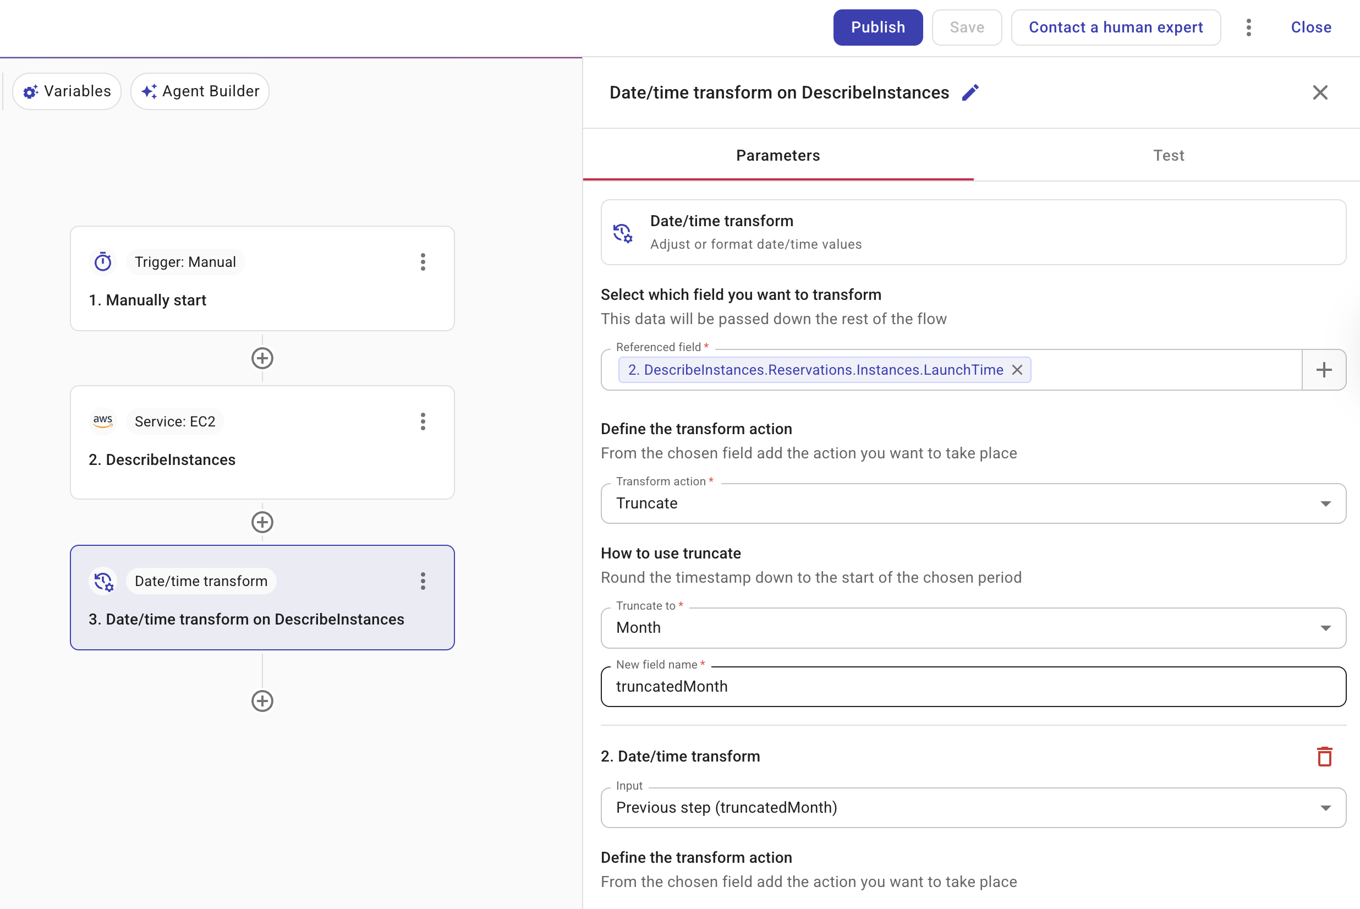Image resolution: width=1360 pixels, height=909 pixels.
Task: Open the Date/time transform step options menu
Action: coord(423,581)
